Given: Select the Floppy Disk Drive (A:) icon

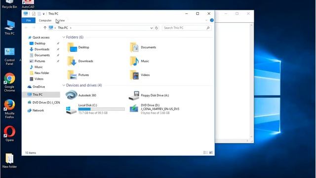Looking at the screenshot, I should 134,95.
